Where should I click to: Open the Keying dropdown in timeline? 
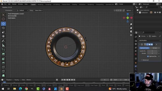17,80
